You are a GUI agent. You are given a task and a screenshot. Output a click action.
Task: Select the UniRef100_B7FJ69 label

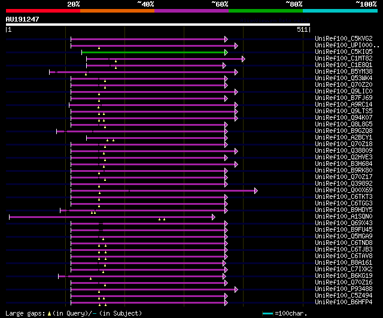tap(344, 98)
